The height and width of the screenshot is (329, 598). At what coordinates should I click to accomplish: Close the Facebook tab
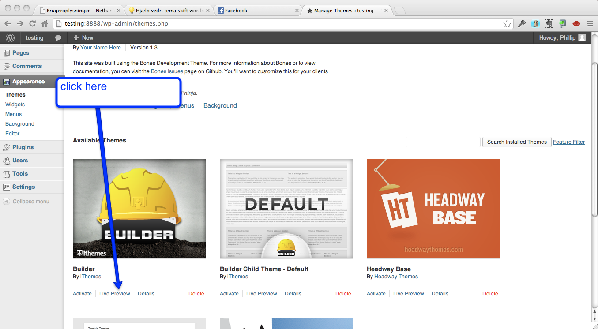[x=297, y=11]
